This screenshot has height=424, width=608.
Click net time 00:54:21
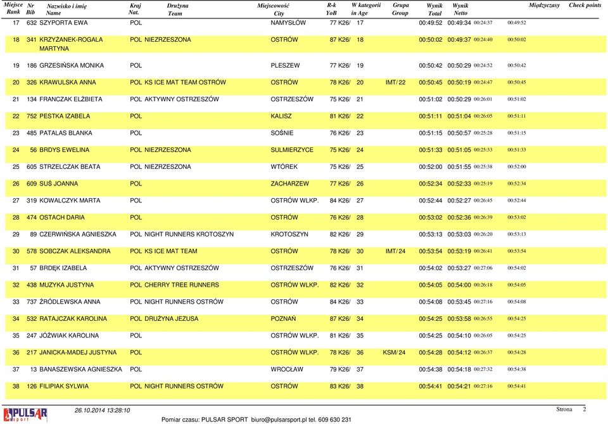459,387
